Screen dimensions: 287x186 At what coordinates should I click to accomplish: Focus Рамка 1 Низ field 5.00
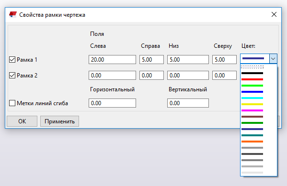click(x=188, y=60)
